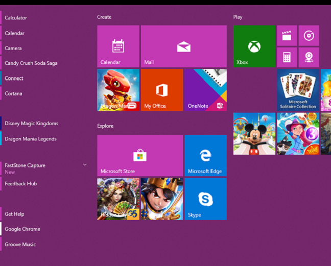Open the Microsoft Store tile
The image size is (331, 266).
tap(140, 156)
